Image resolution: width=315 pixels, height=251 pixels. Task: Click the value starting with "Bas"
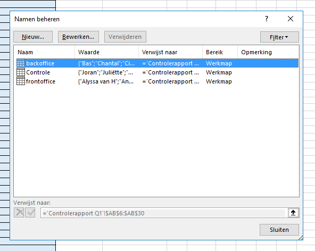pyautogui.click(x=106, y=63)
